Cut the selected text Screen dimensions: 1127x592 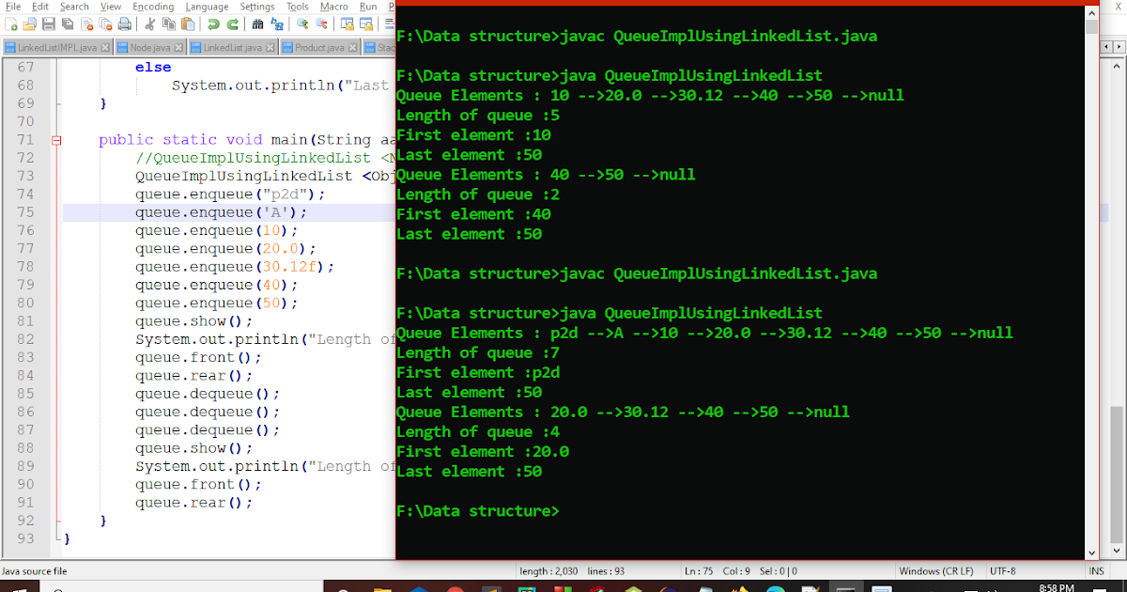149,25
